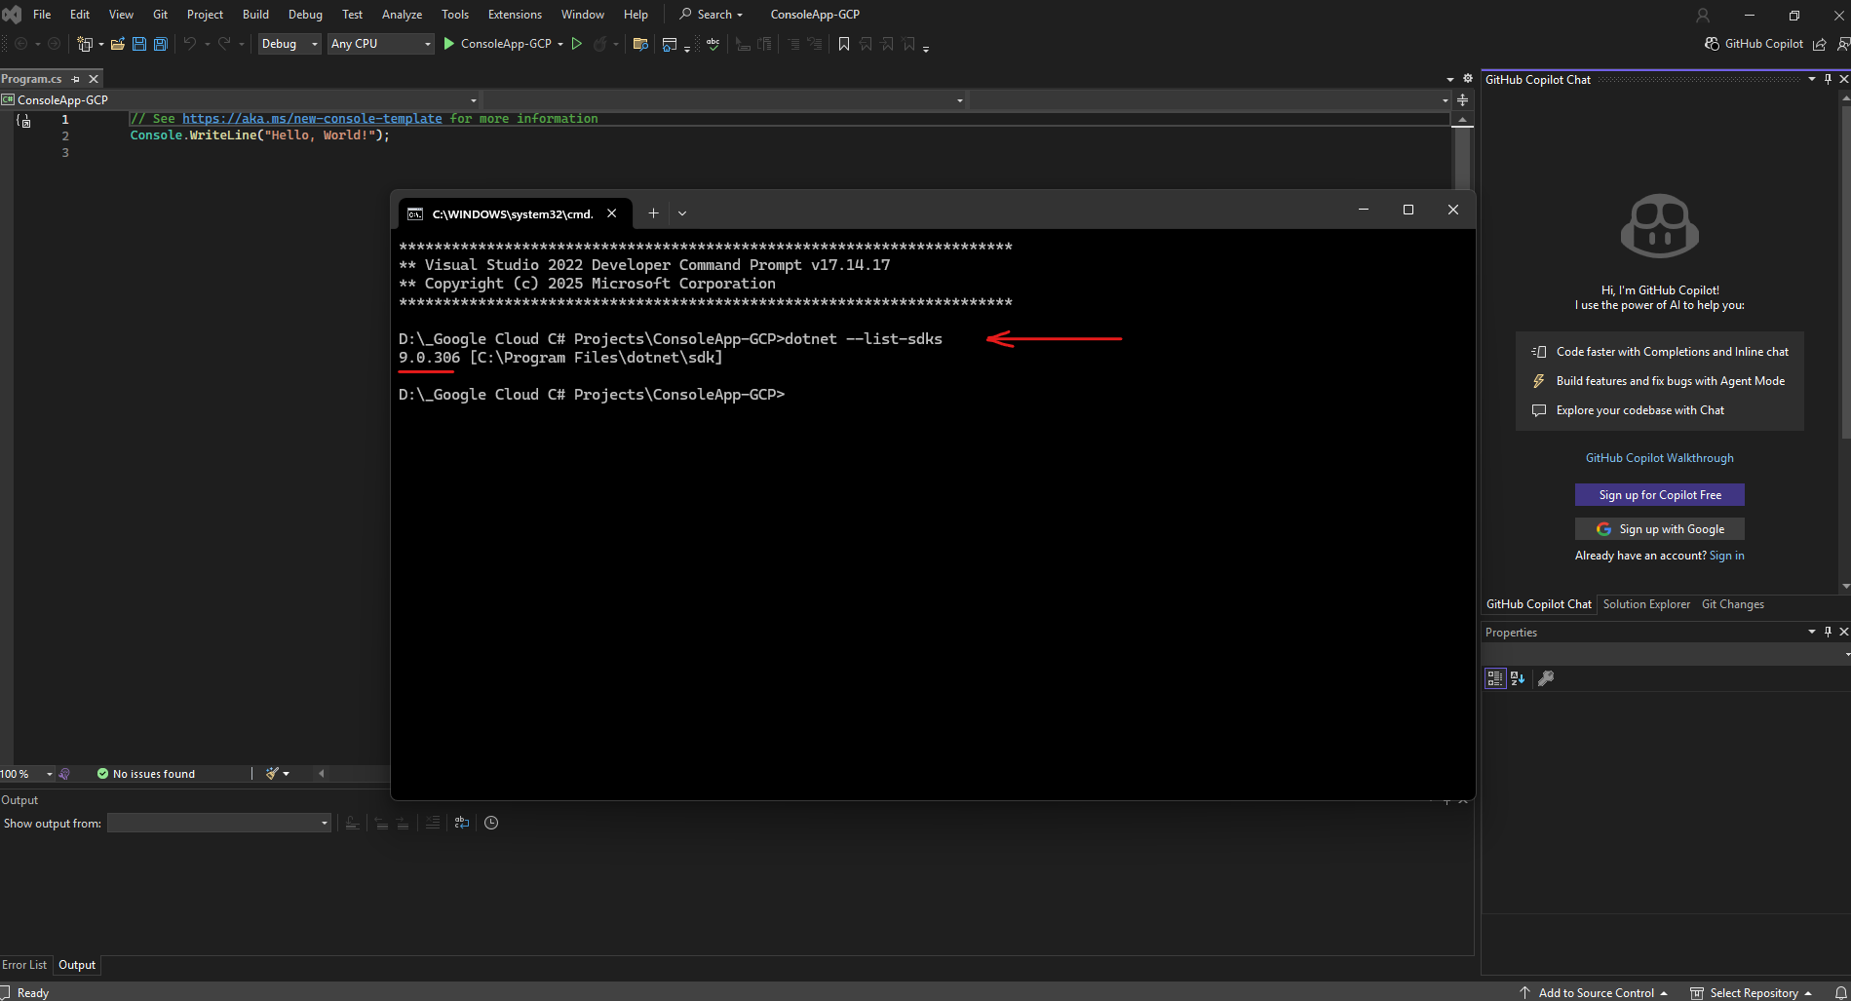Viewport: 1851px width, 1001px height.
Task: Expand the Any CPU platform dropdown
Action: point(380,44)
